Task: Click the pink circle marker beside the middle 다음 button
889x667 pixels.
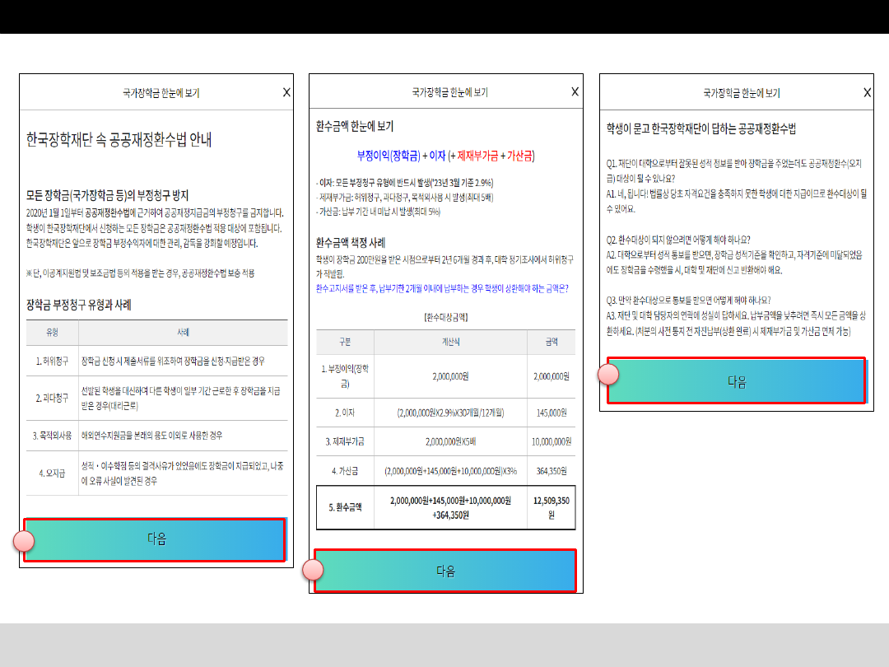Action: click(313, 571)
